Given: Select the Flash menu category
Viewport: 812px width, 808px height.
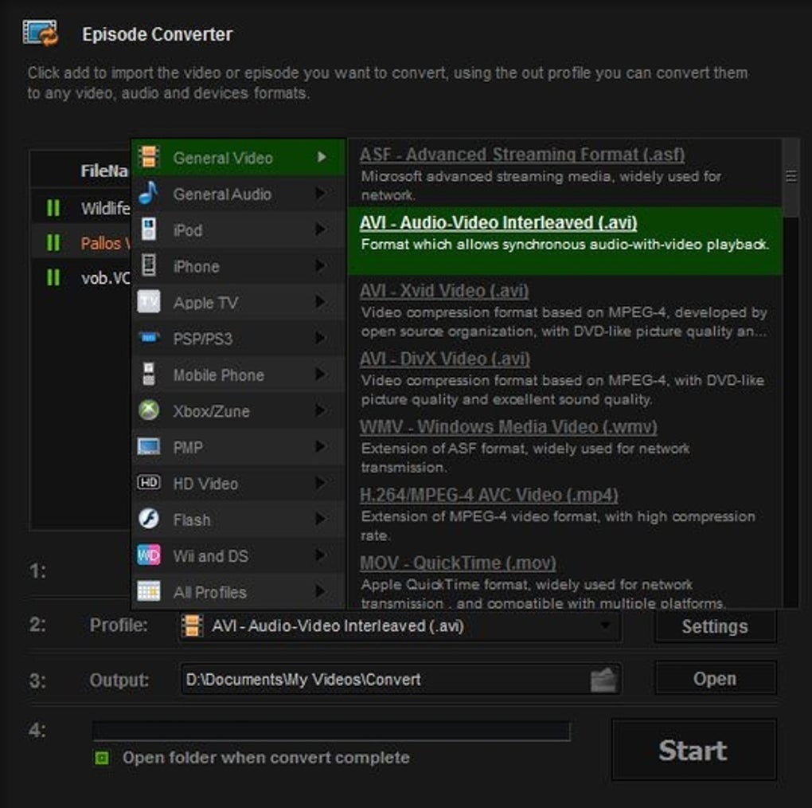Looking at the screenshot, I should point(238,520).
